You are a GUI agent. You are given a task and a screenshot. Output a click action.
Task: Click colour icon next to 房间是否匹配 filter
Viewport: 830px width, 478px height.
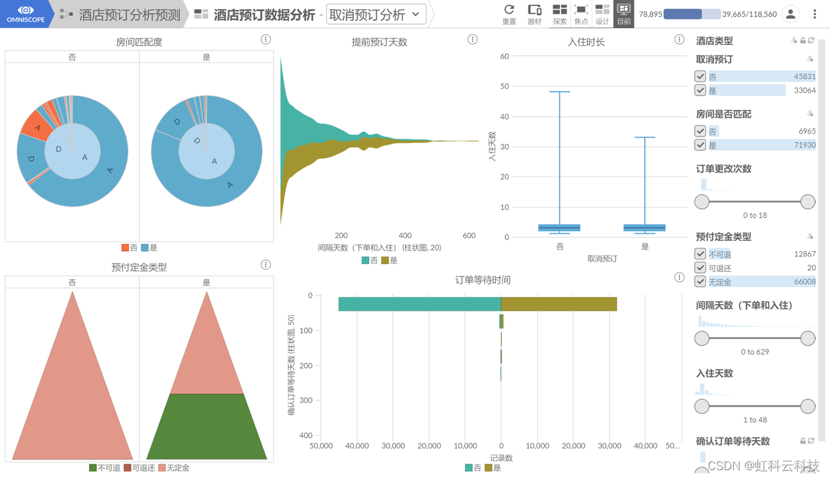[810, 114]
